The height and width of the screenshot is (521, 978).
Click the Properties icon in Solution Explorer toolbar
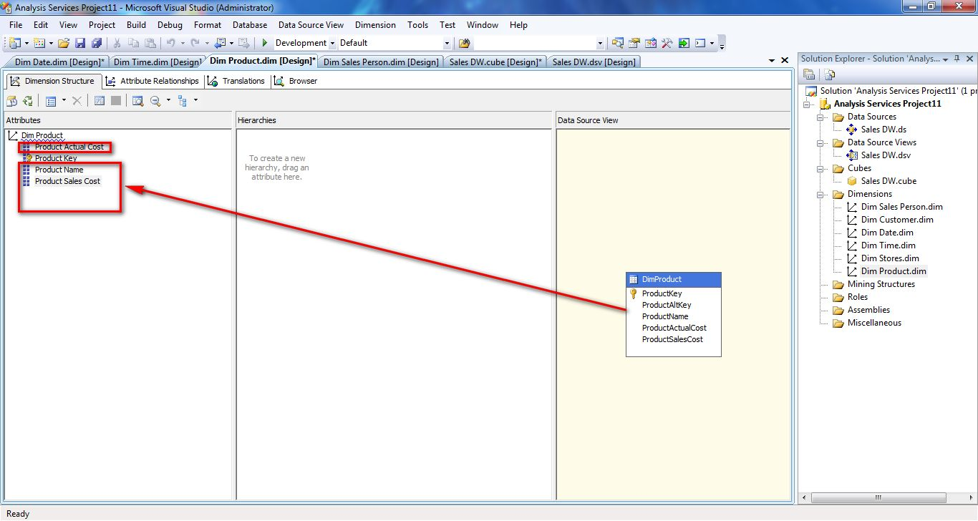(810, 74)
